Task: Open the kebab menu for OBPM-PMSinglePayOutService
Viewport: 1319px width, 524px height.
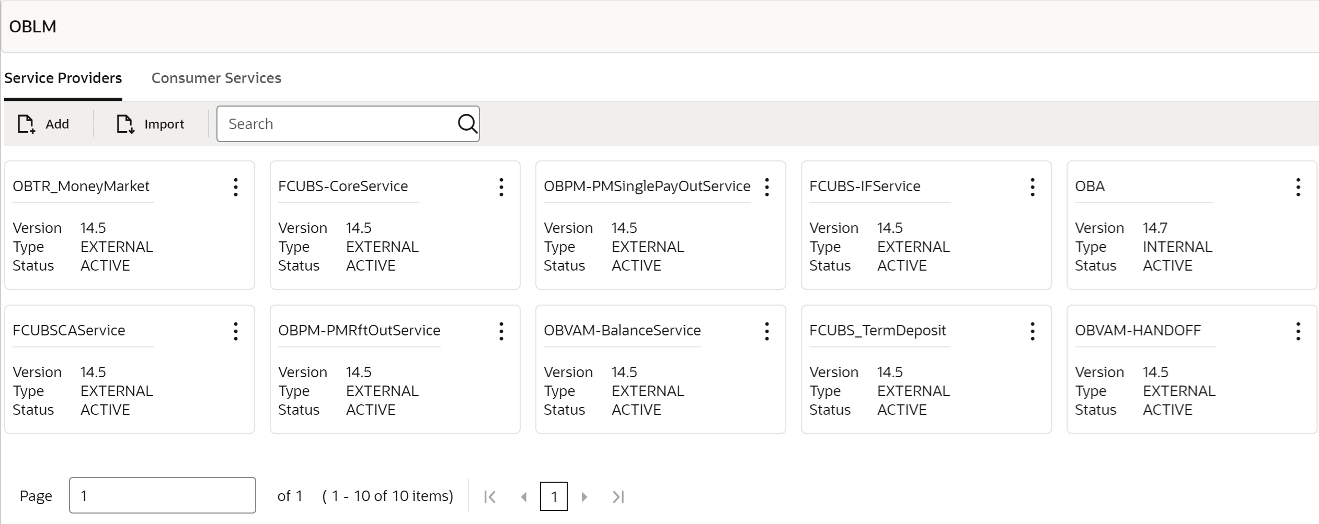Action: coord(767,187)
